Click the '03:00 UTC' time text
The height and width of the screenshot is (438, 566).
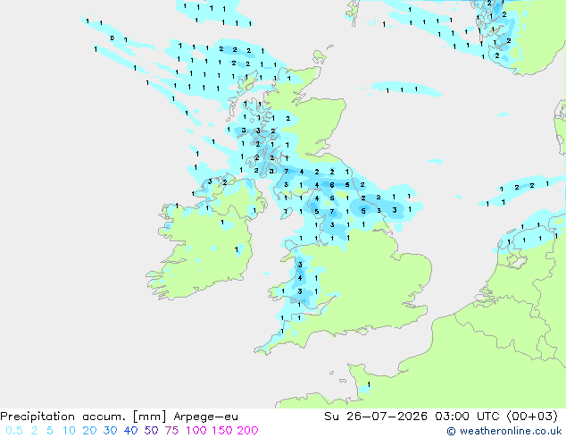click(x=470, y=417)
